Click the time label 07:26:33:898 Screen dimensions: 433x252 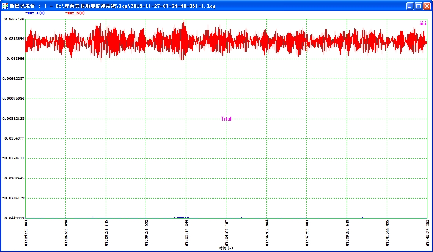click(66, 233)
